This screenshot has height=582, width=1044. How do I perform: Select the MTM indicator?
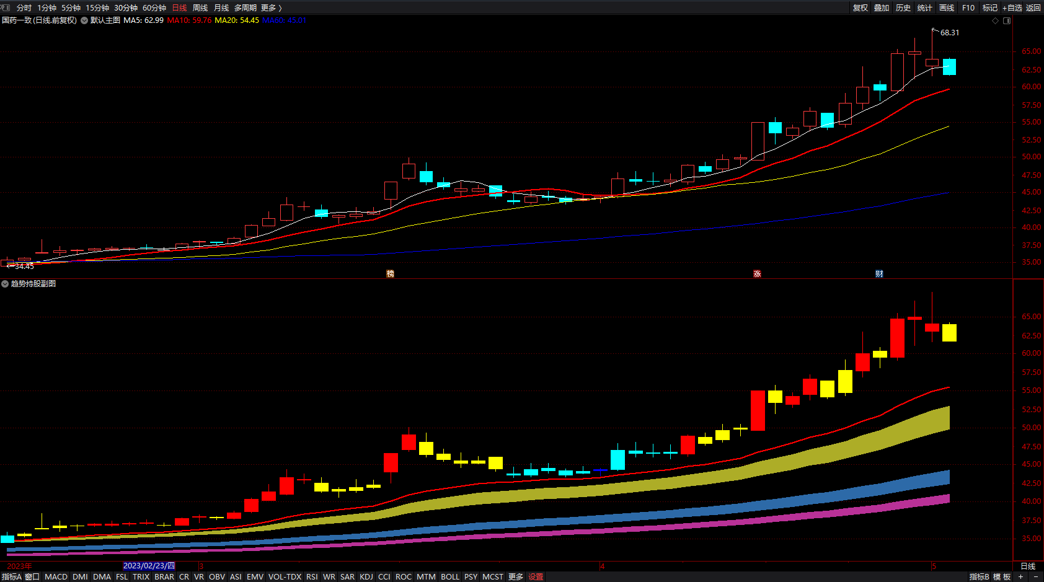pos(426,576)
